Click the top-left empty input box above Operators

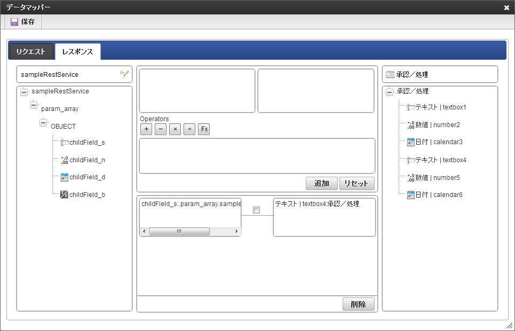pos(197,91)
